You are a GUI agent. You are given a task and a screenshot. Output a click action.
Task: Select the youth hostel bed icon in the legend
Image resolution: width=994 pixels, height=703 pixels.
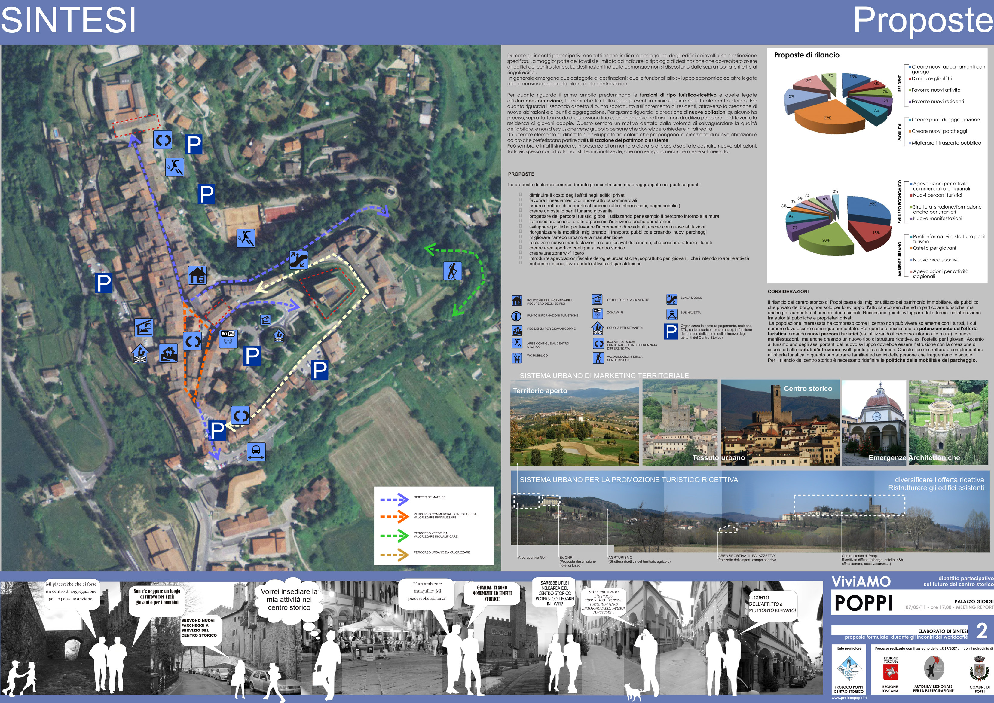tap(597, 300)
